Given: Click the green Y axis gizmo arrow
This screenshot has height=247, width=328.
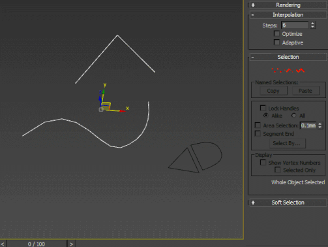Looking at the screenshot, I should point(104,91).
